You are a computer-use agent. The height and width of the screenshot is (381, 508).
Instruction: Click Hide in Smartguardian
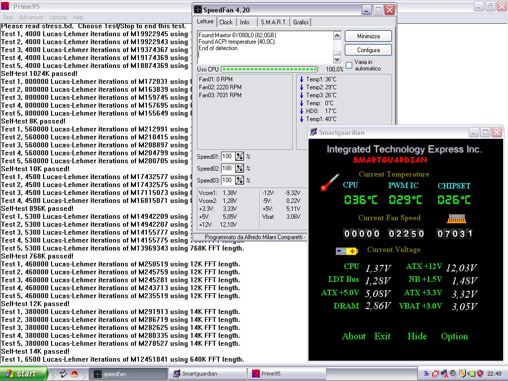[417, 336]
